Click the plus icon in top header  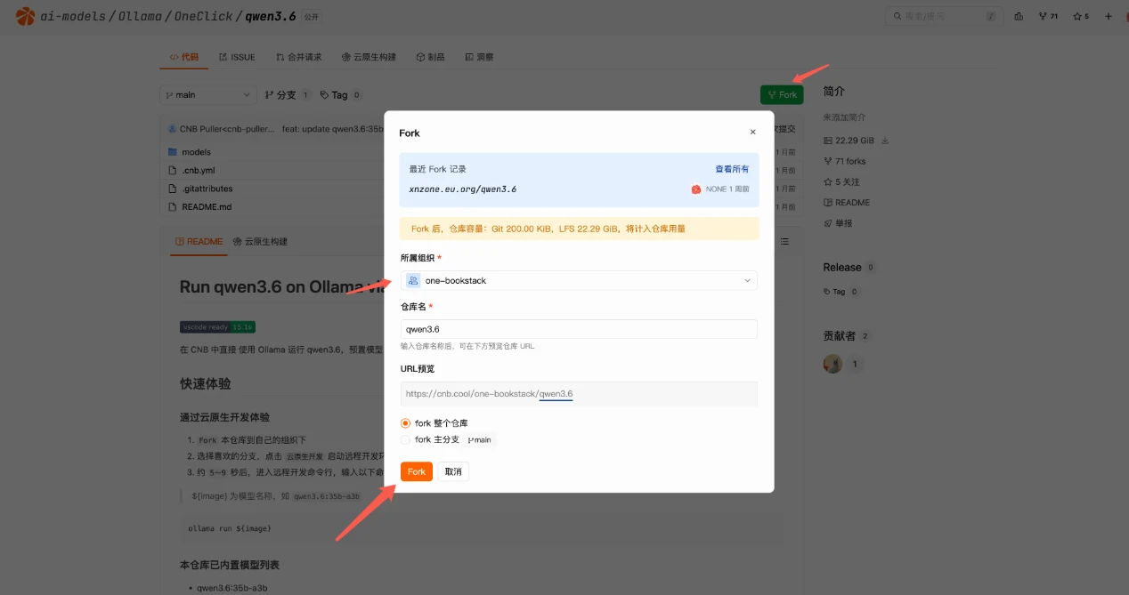(1108, 16)
